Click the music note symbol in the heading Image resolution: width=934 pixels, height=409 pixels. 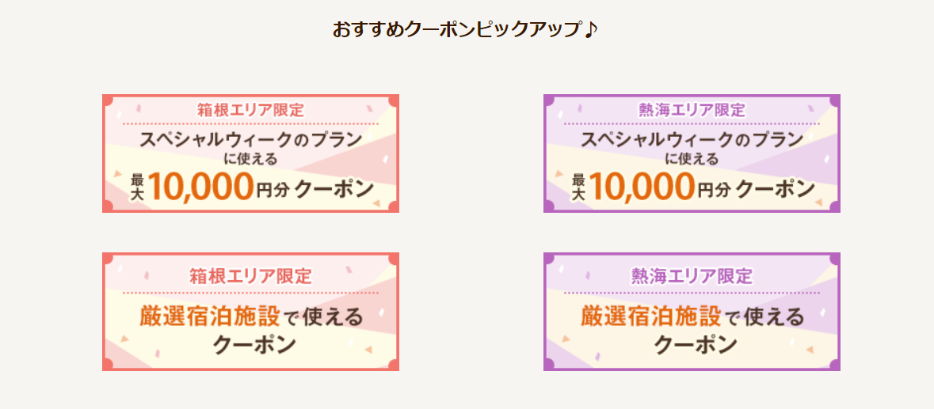589,29
